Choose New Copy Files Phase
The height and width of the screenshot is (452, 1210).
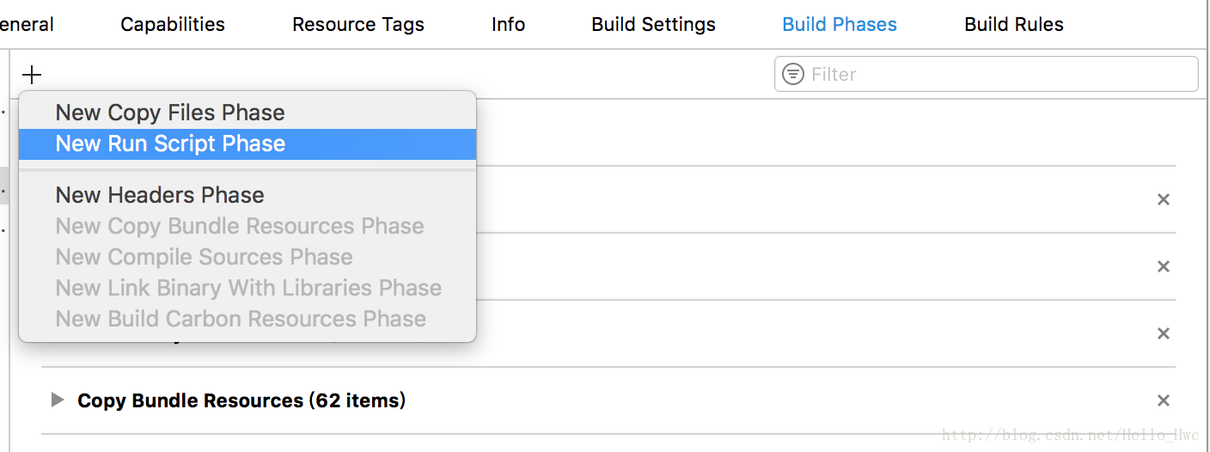[170, 113]
